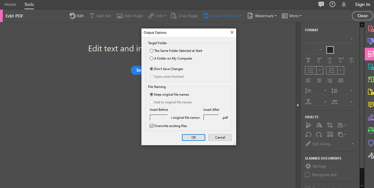The image size is (374, 188).
Task: Close the Edit PDF toolbar
Action: (362, 16)
